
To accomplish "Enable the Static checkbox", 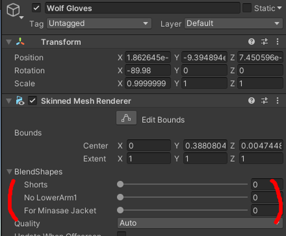I will point(247,8).
